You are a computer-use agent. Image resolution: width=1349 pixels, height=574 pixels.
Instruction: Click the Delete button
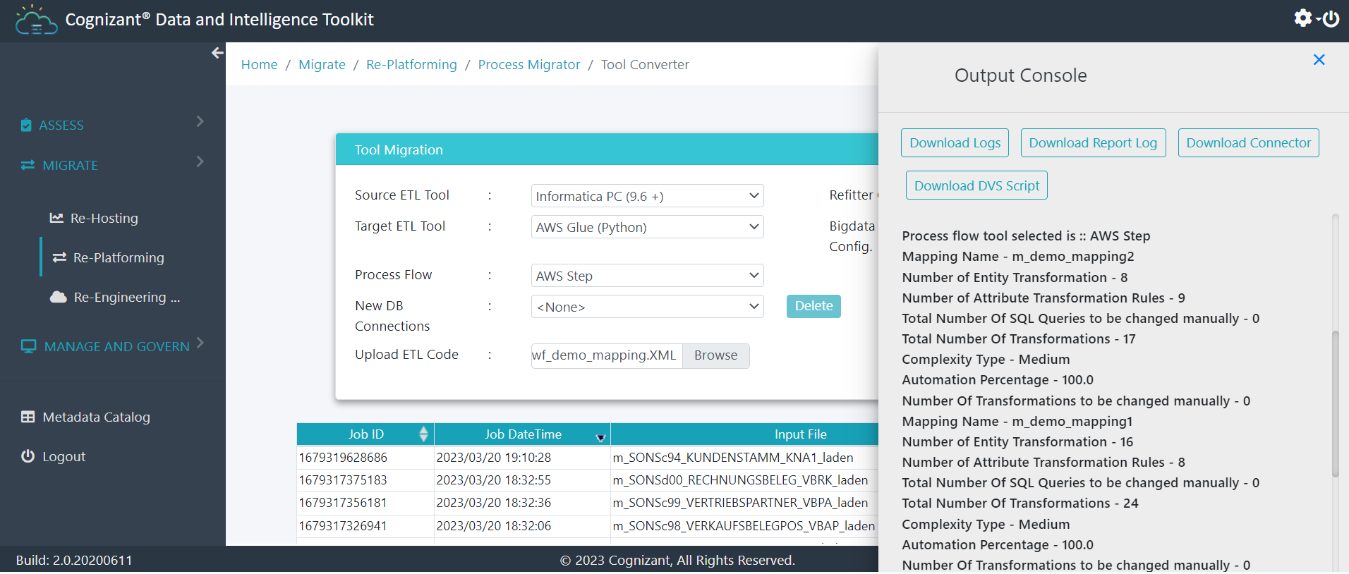[x=813, y=306]
